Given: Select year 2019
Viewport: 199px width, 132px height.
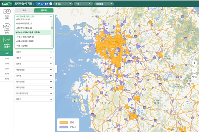Looking at the screenshot, I should [7, 58].
